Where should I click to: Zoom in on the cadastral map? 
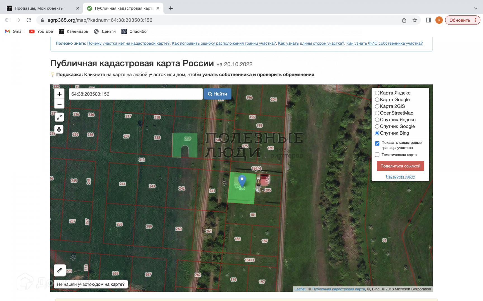59,94
